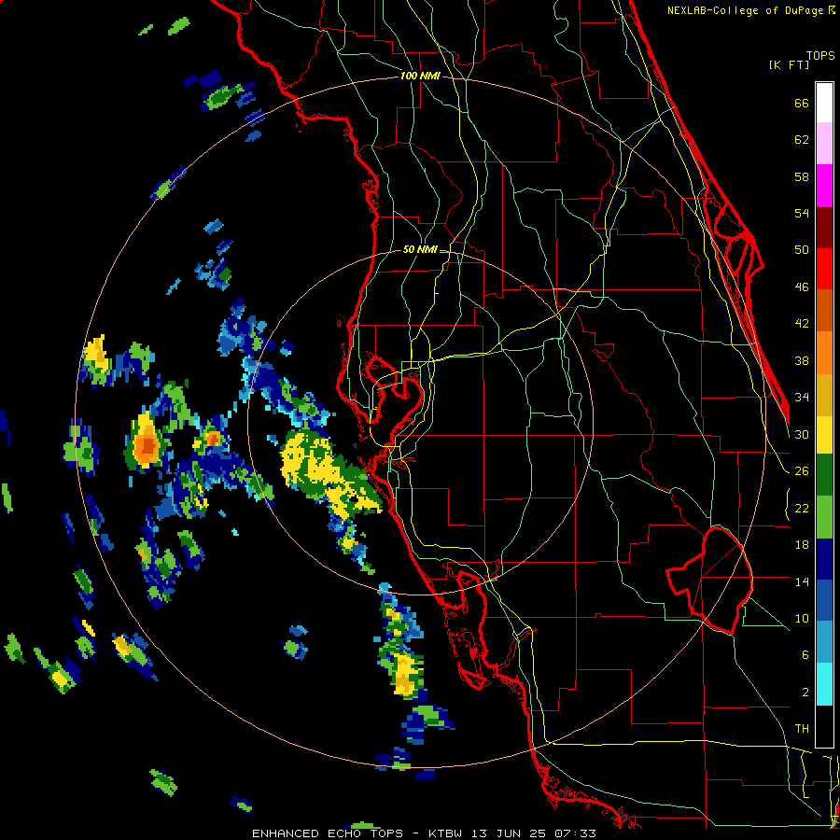Screen dimensions: 840x840
Task: Click the 22 legend value
Action: pos(802,508)
